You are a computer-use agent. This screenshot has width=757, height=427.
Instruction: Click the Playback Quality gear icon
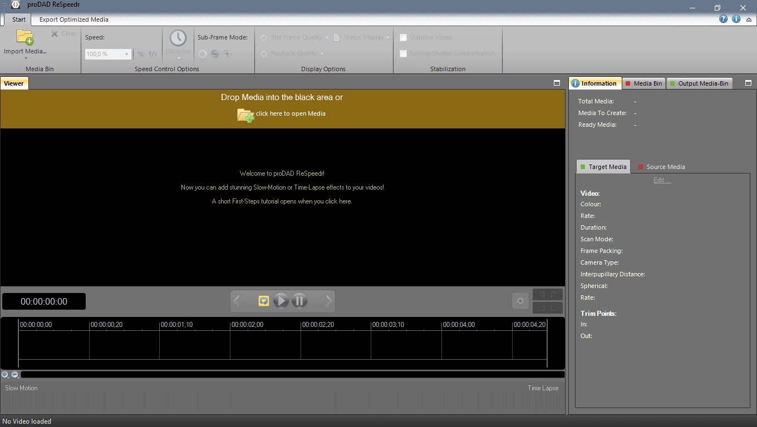[x=264, y=53]
